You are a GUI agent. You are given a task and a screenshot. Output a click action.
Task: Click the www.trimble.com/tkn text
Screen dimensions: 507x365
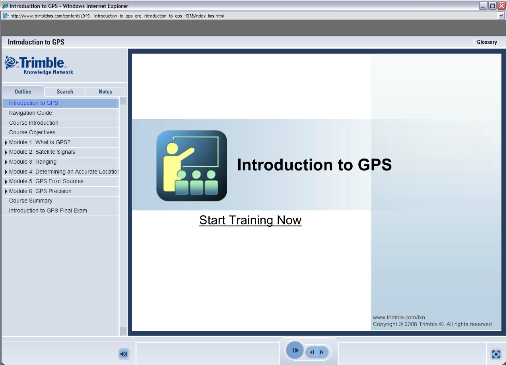(399, 317)
